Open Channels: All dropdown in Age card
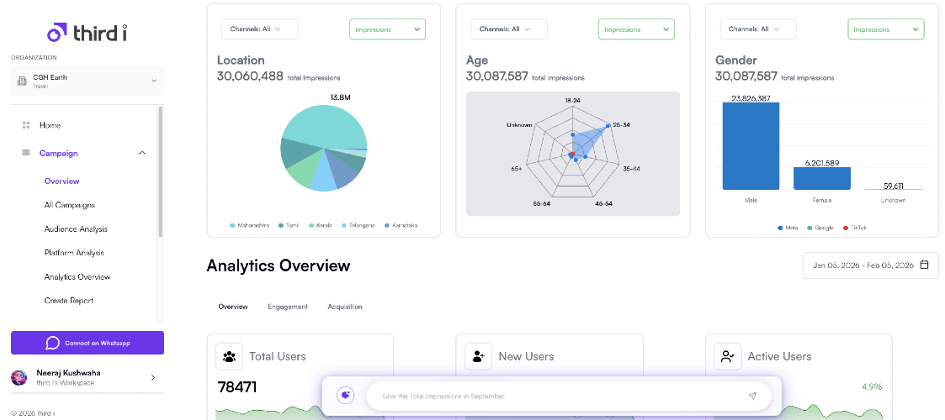 coord(509,29)
